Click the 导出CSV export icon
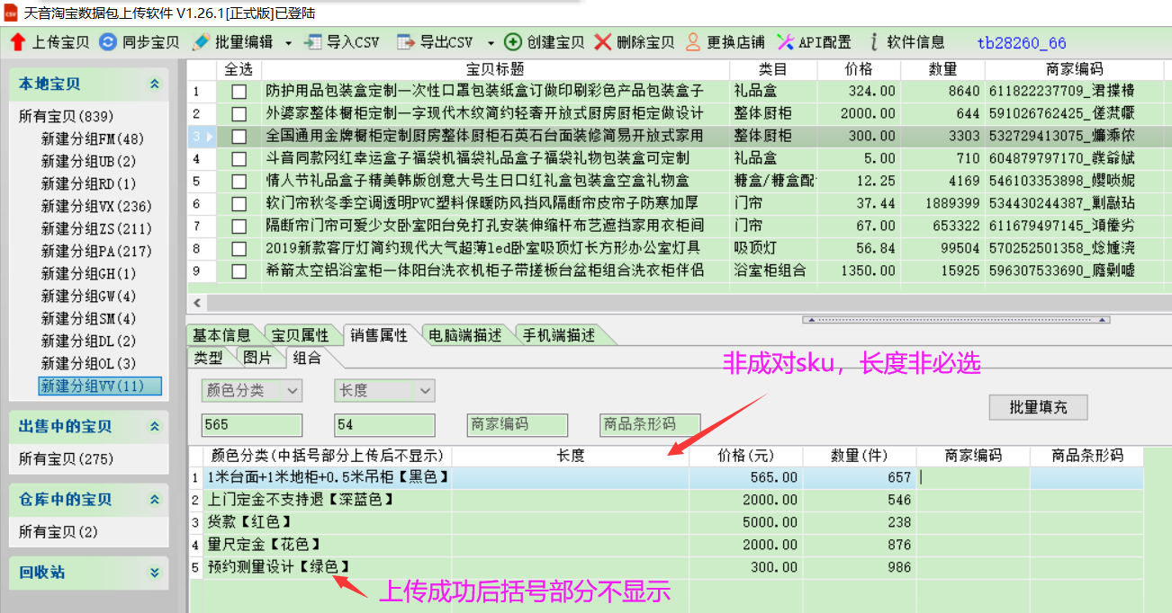 [406, 42]
